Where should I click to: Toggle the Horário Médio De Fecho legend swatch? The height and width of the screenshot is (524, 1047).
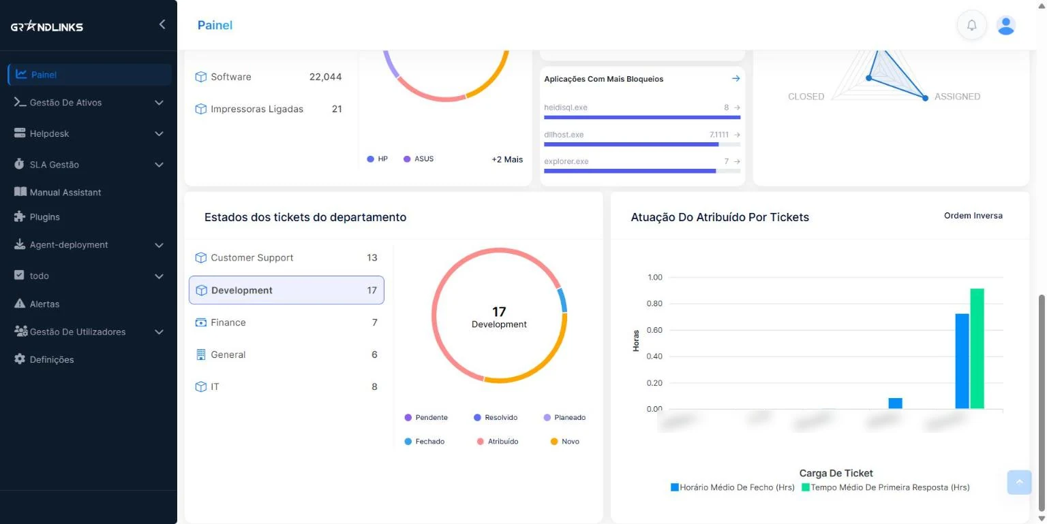pos(675,487)
